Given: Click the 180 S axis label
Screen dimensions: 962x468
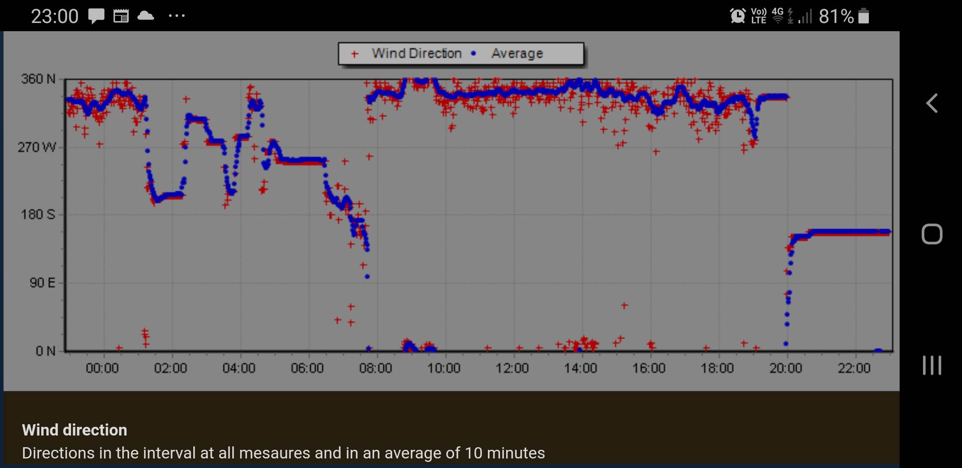Looking at the screenshot, I should [x=38, y=214].
